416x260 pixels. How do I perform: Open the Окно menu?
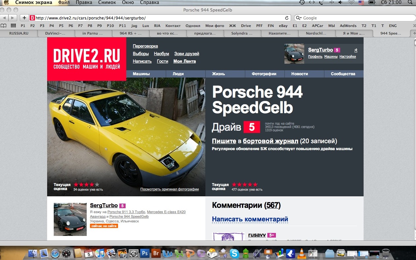(x=128, y=2)
